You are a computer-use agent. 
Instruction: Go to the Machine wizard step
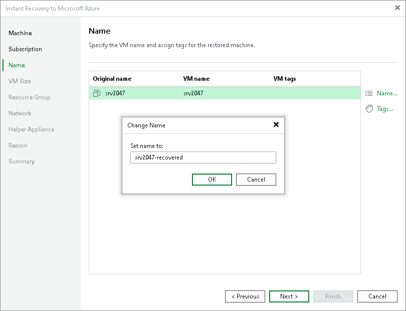pyautogui.click(x=20, y=33)
